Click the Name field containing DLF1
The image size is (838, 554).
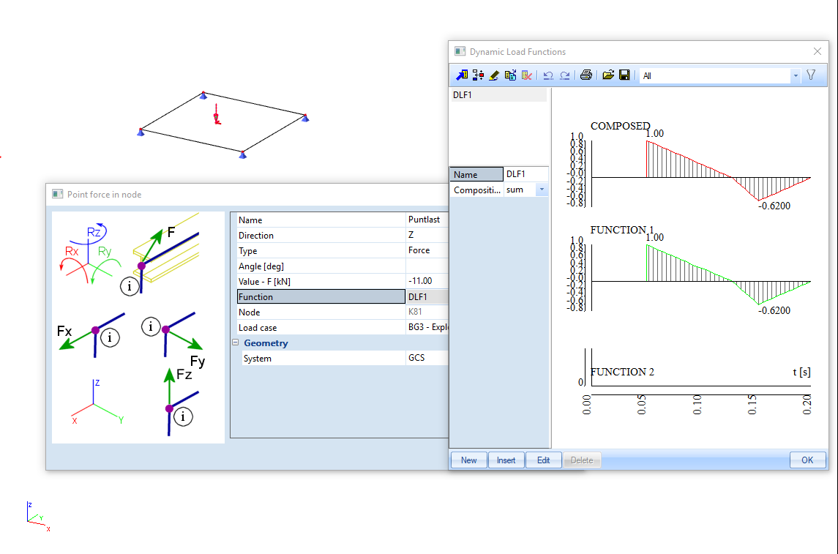tap(525, 174)
